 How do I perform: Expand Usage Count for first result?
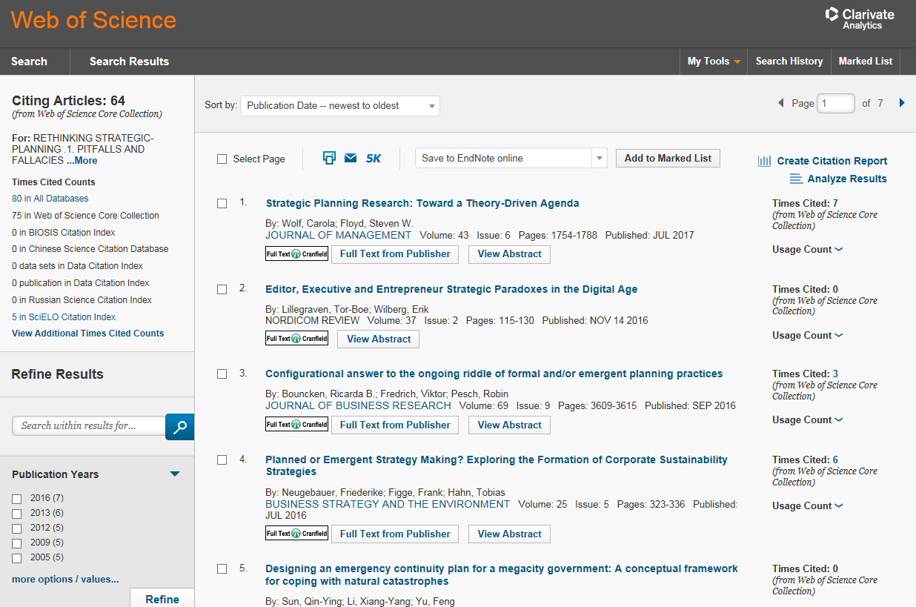807,250
